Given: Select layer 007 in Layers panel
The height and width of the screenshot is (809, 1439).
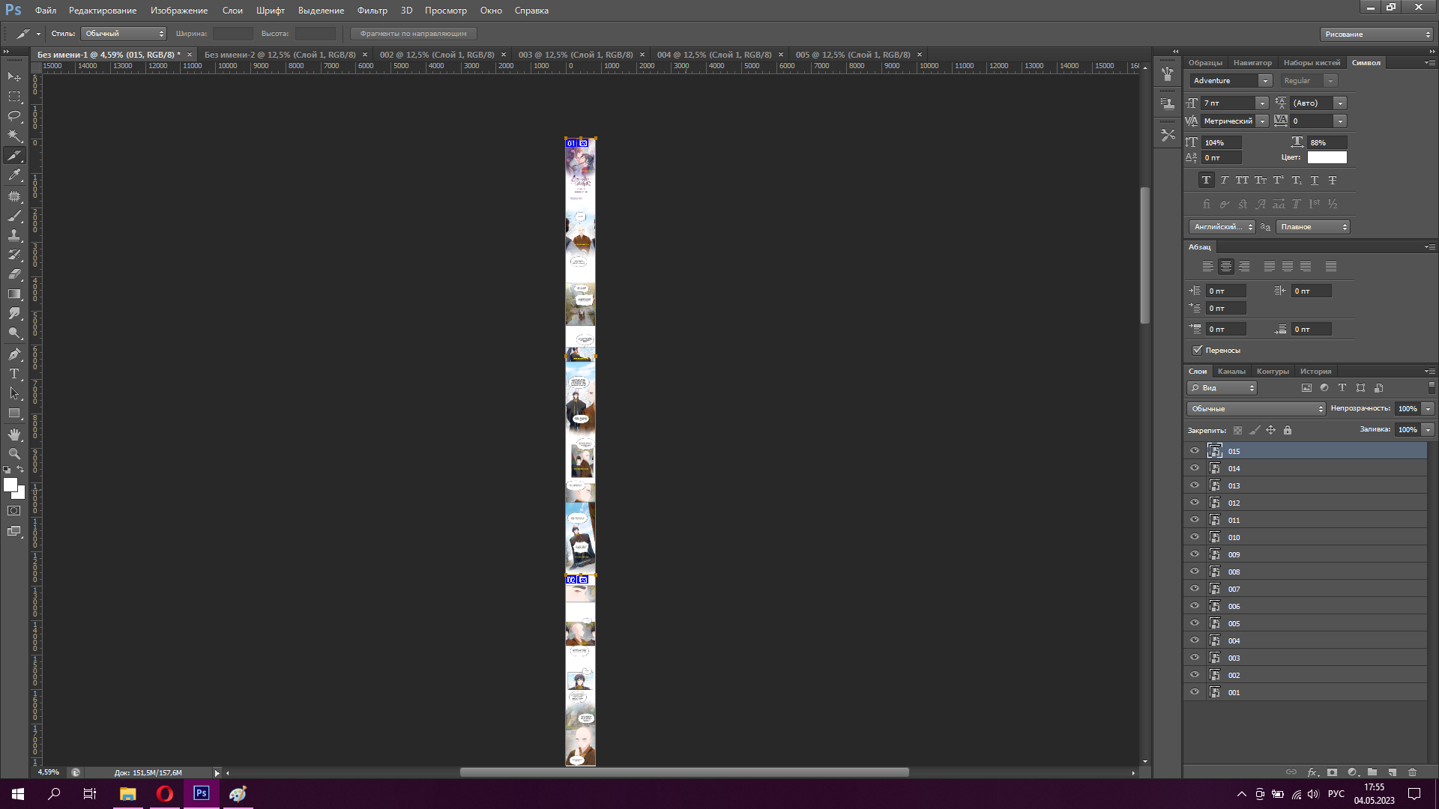Looking at the screenshot, I should (x=1305, y=589).
